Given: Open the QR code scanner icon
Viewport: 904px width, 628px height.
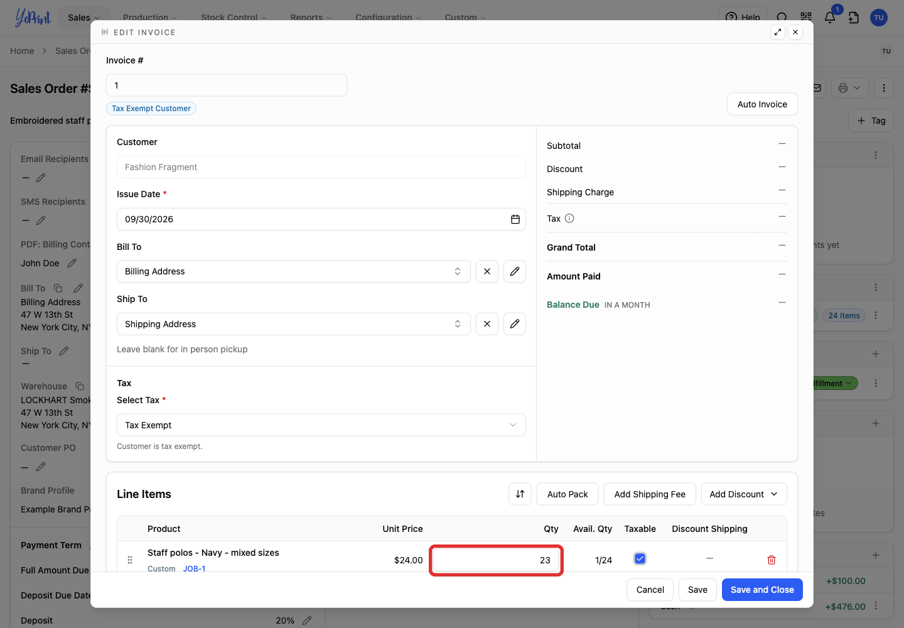Looking at the screenshot, I should [806, 18].
